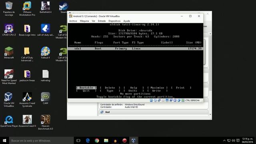256x144 pixels.
Task: Open the Archivo menu
Action: tap(73, 21)
